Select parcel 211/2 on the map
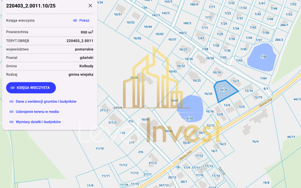The image size is (301, 188). coord(104,110)
